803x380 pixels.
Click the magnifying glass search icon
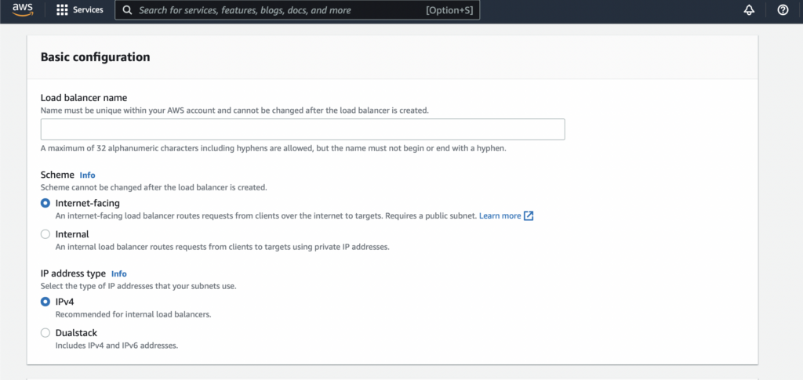pos(128,10)
